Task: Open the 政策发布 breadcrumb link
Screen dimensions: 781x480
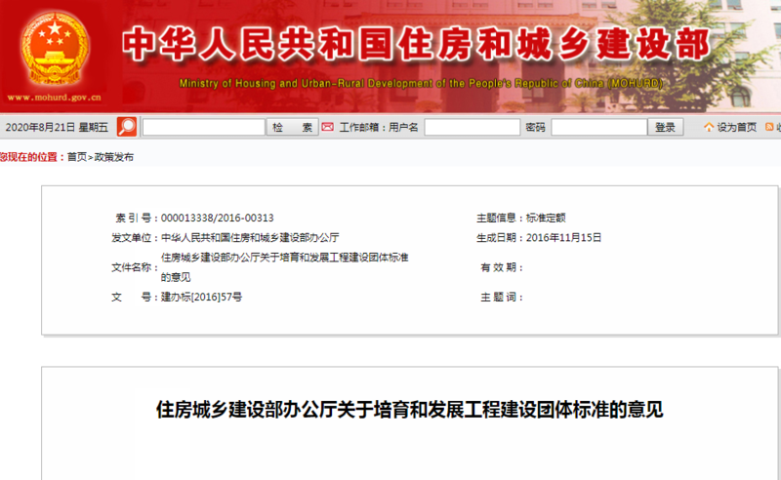Action: pyautogui.click(x=113, y=157)
